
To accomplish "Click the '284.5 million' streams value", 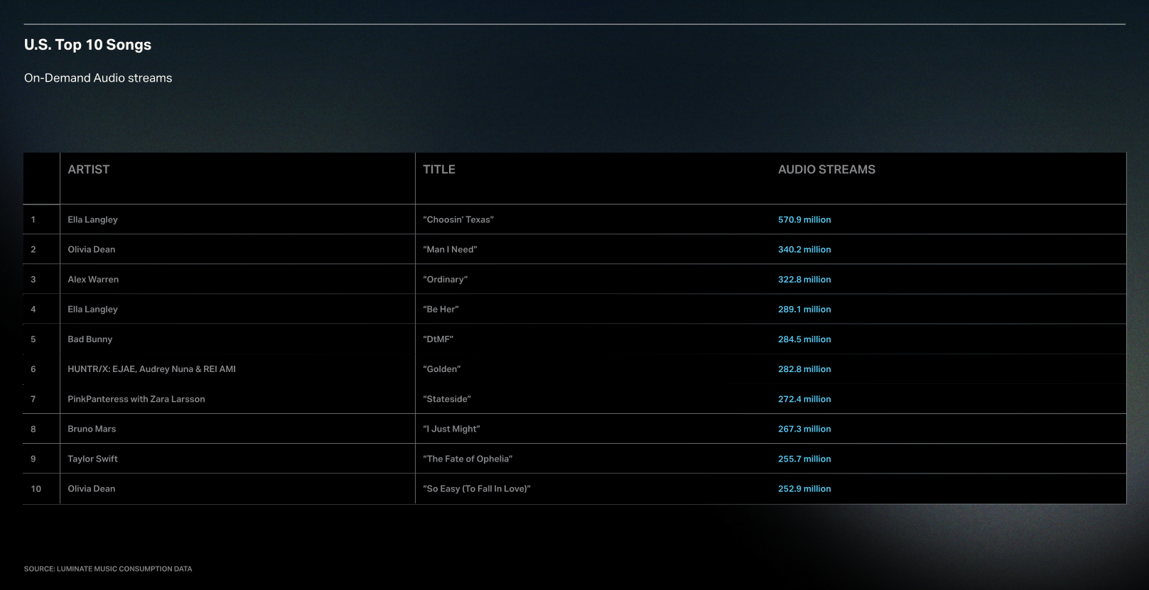I will pyautogui.click(x=804, y=339).
